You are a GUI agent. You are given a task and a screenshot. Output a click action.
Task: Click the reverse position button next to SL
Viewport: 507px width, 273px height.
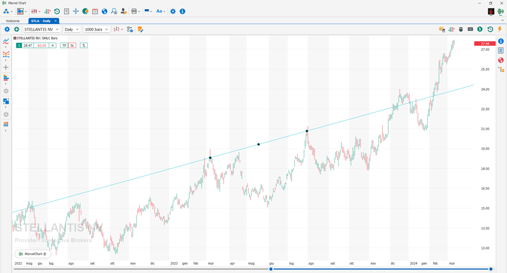point(84,45)
